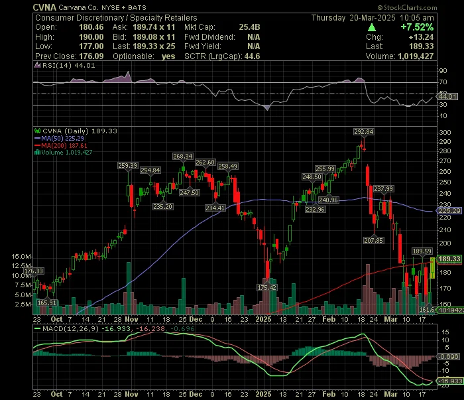
Task: Click the header Volume value 1,019,427
Action: 416,56
